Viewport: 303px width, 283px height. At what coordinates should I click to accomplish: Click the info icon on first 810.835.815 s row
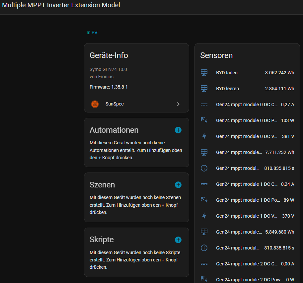coord(204,168)
